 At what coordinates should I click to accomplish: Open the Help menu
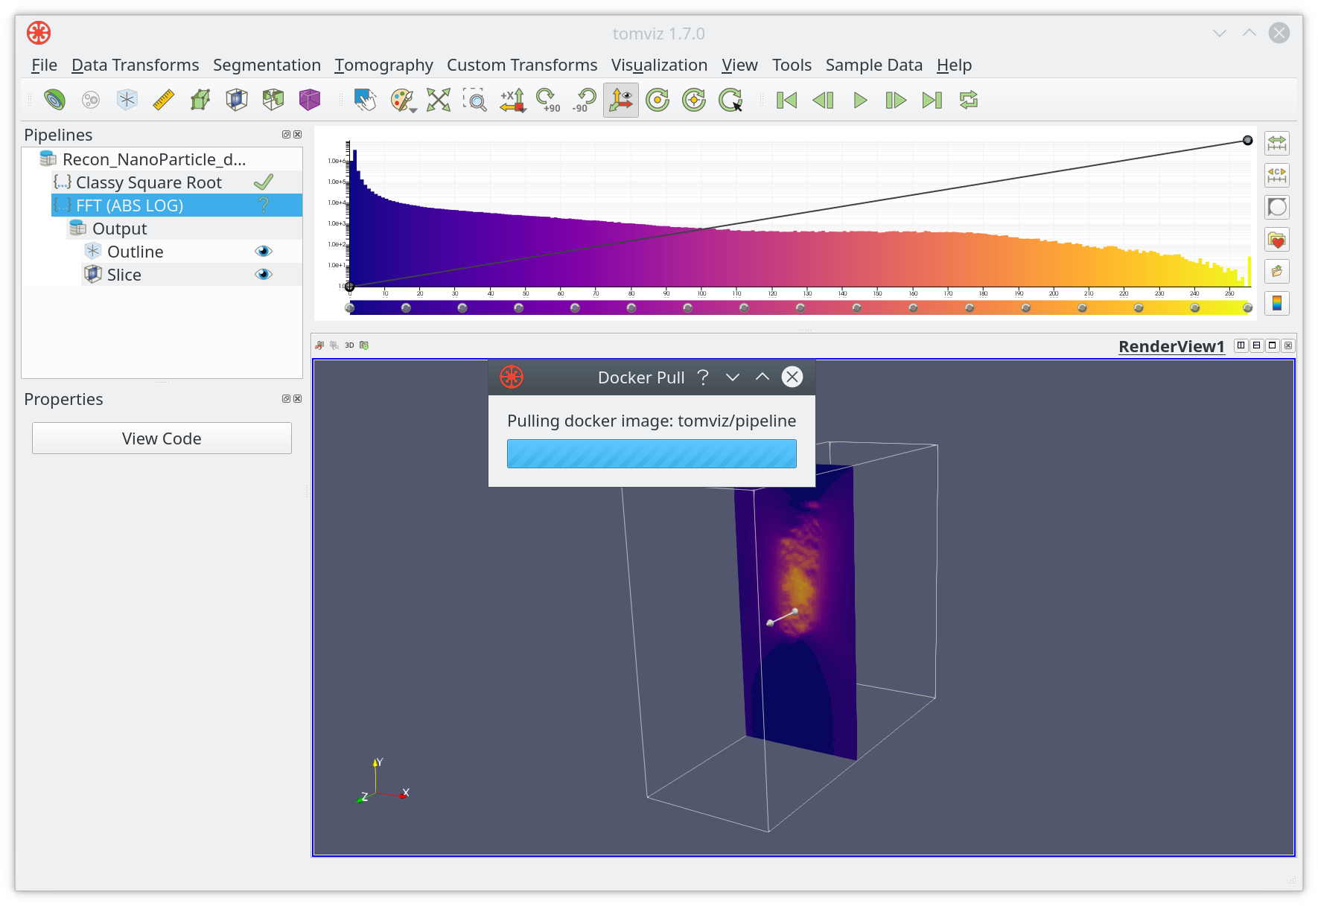click(x=954, y=66)
